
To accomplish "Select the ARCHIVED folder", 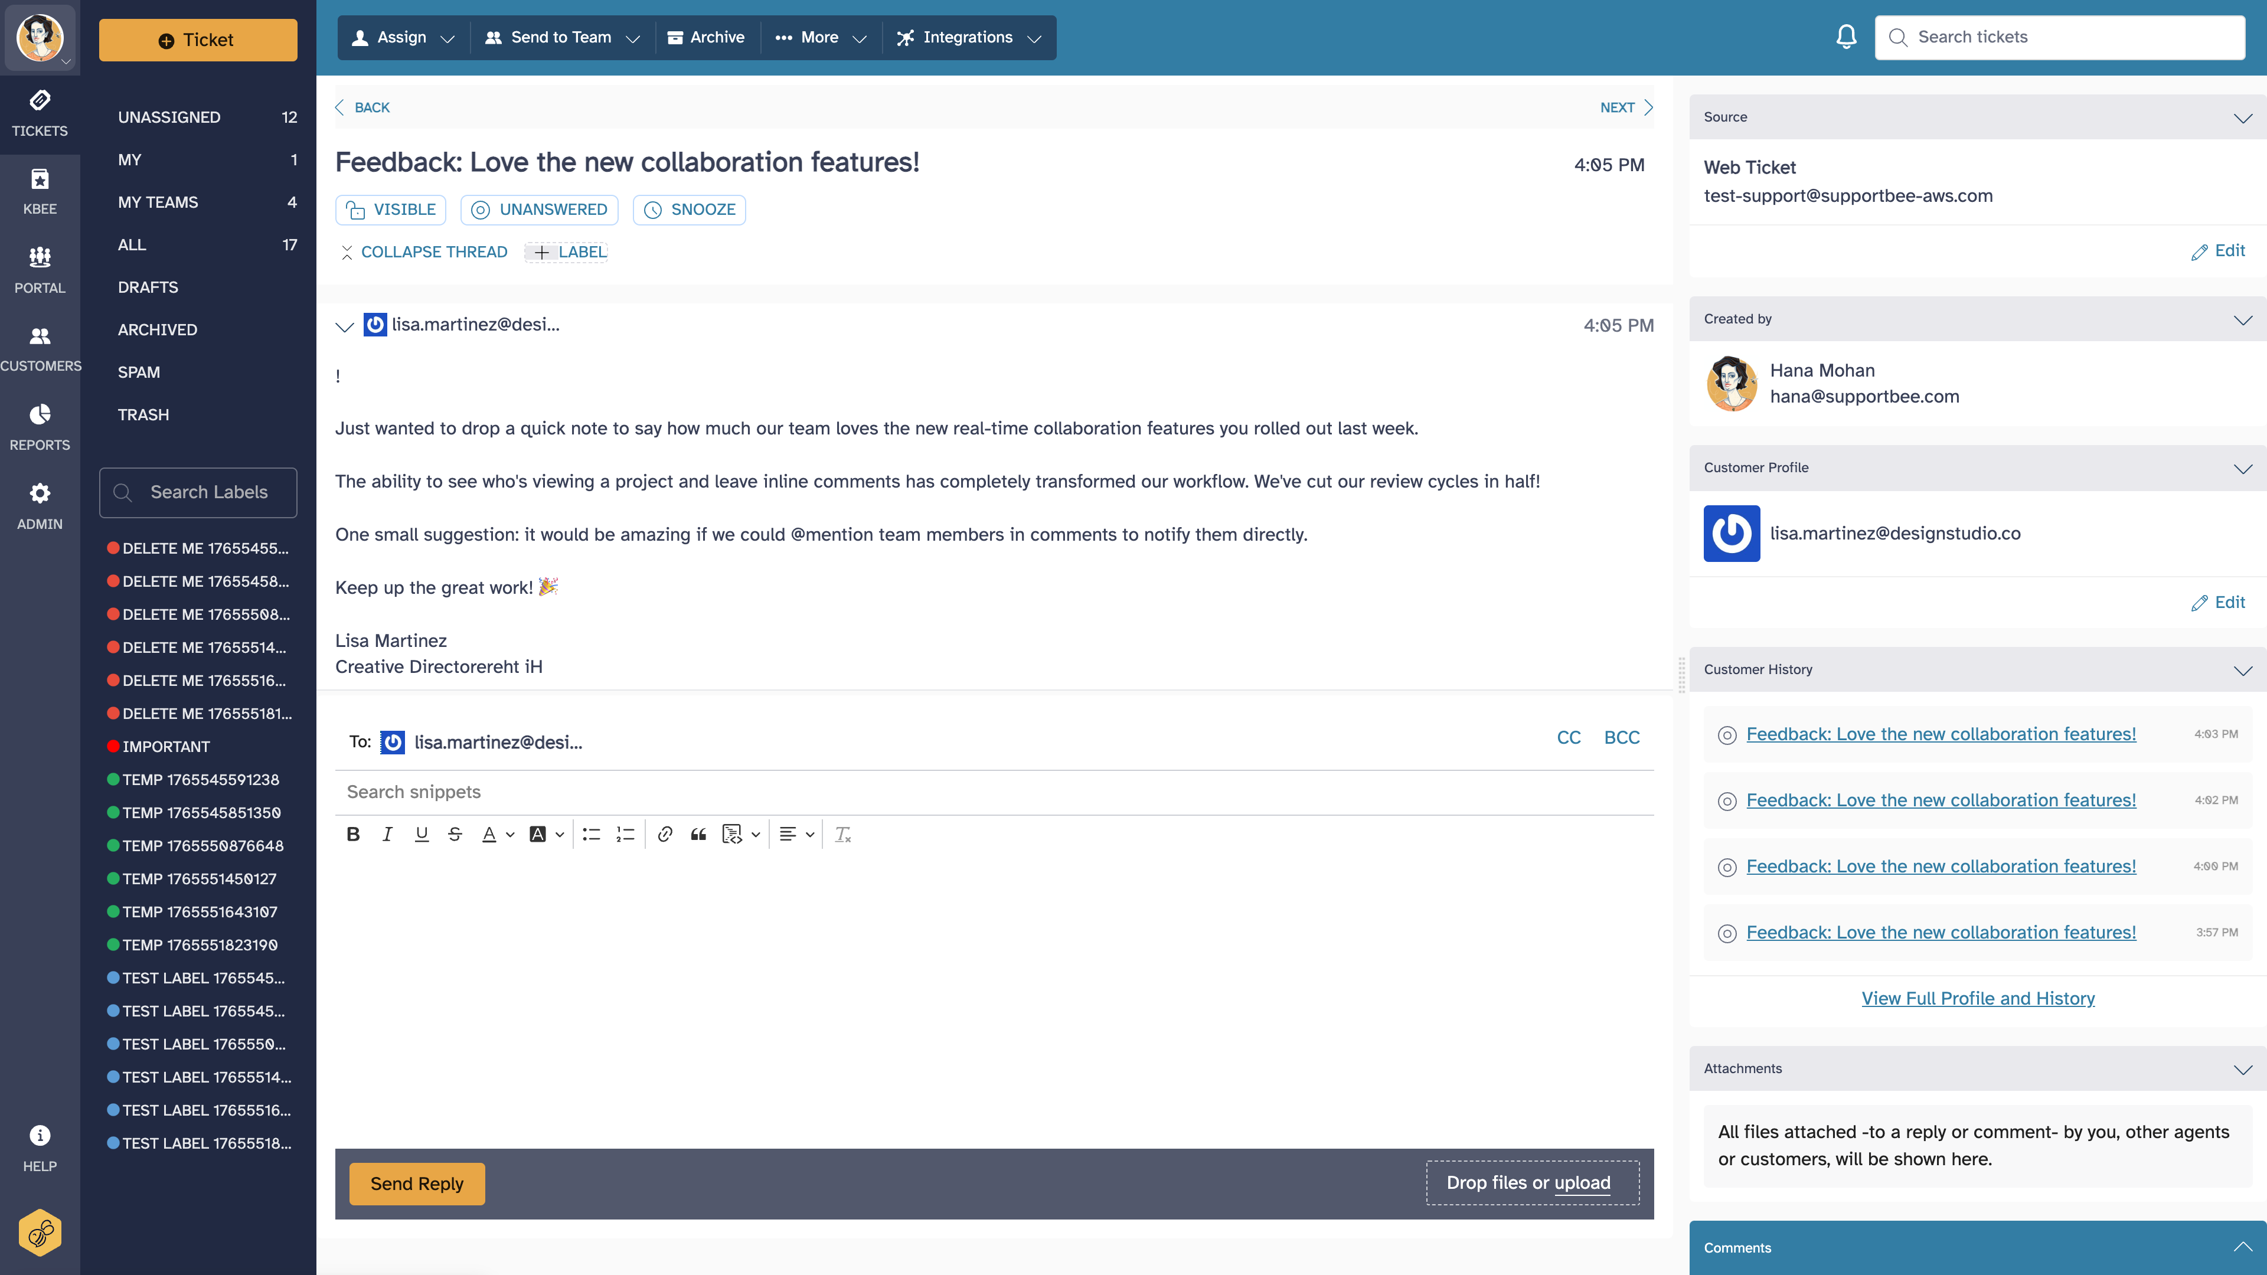I will (x=158, y=330).
